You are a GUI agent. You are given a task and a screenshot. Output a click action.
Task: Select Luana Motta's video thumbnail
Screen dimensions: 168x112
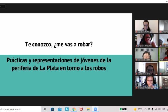[x=147, y=27]
